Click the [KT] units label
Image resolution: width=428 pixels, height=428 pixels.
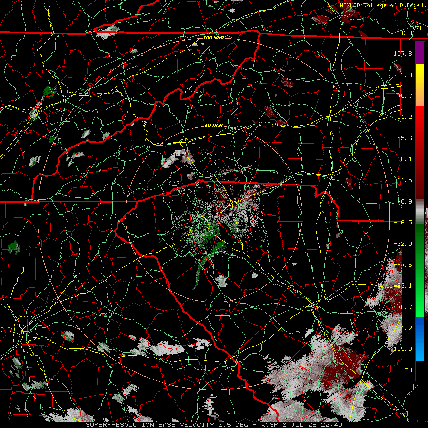(x=406, y=33)
